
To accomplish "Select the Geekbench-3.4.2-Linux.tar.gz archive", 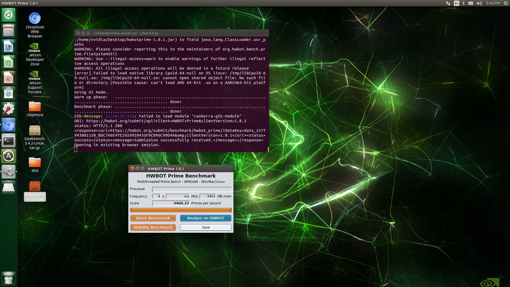I will [35, 138].
